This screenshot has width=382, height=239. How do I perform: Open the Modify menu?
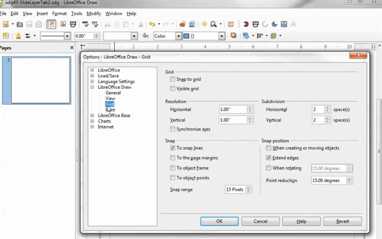tap(94, 13)
